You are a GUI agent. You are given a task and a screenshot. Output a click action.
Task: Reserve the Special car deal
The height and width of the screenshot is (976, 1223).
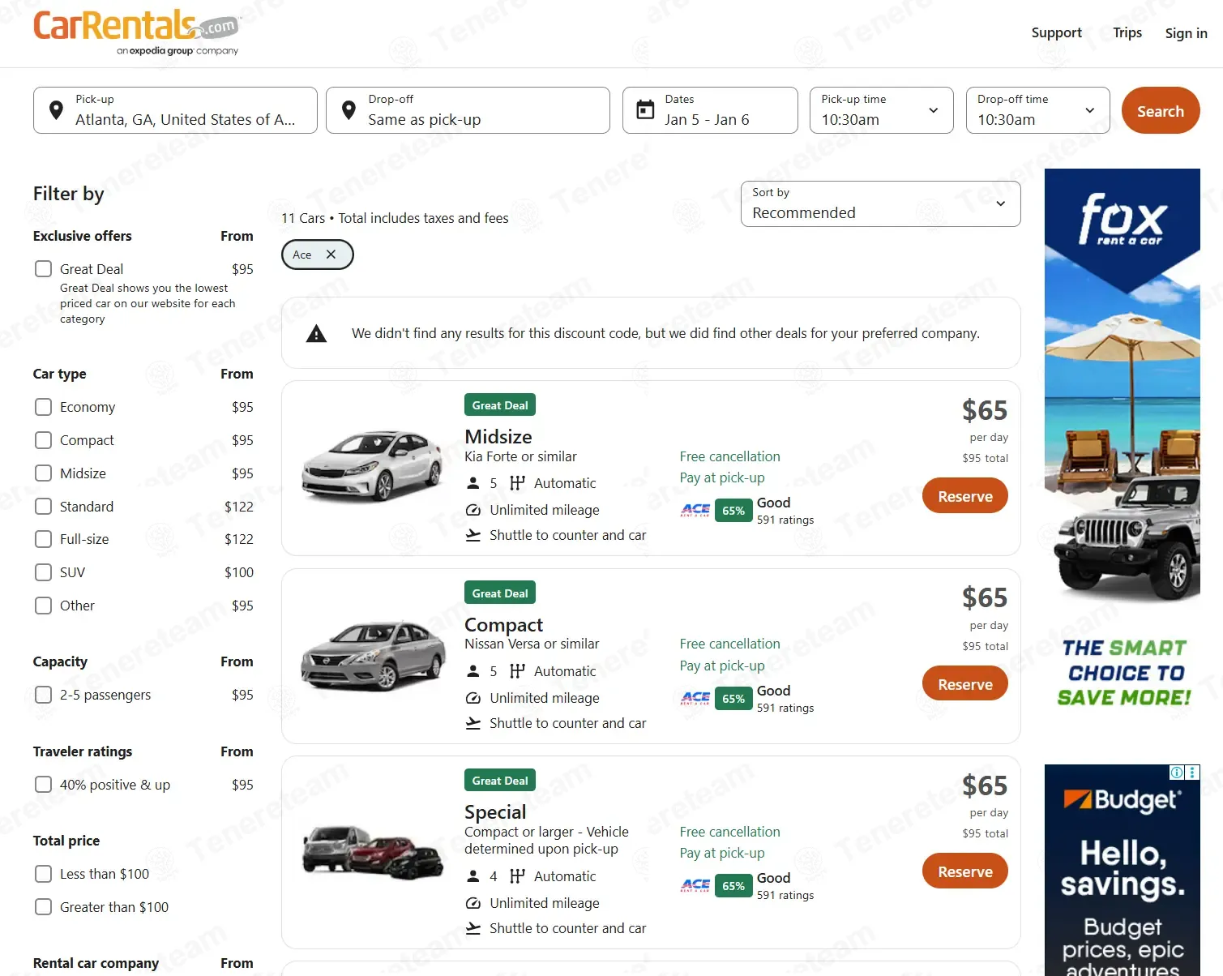click(965, 871)
